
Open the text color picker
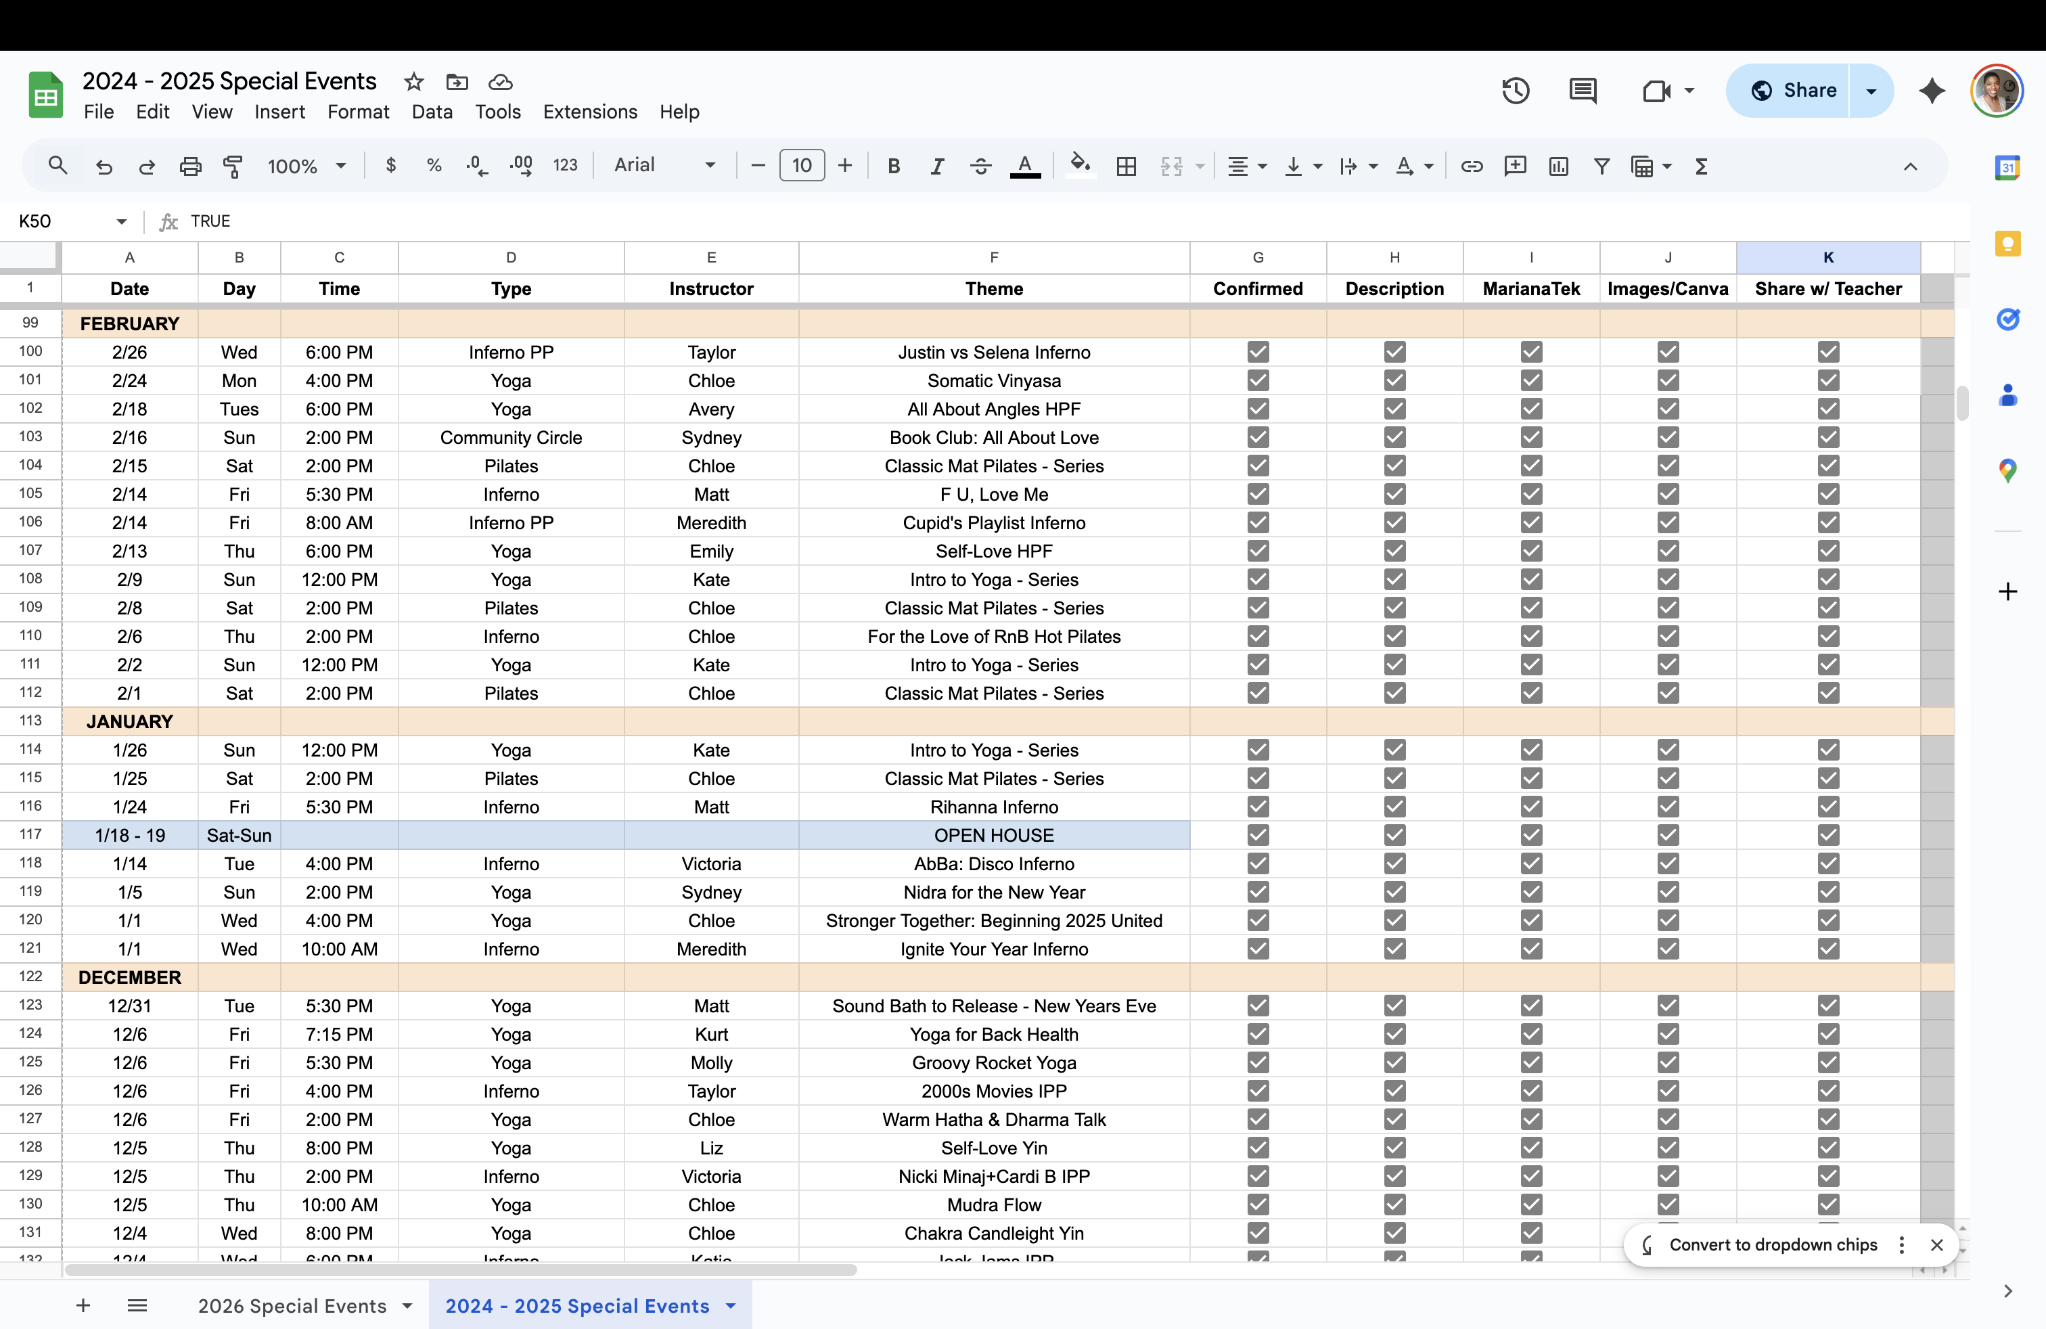pyautogui.click(x=1025, y=166)
